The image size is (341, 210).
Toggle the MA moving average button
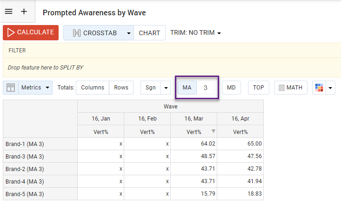coord(187,88)
